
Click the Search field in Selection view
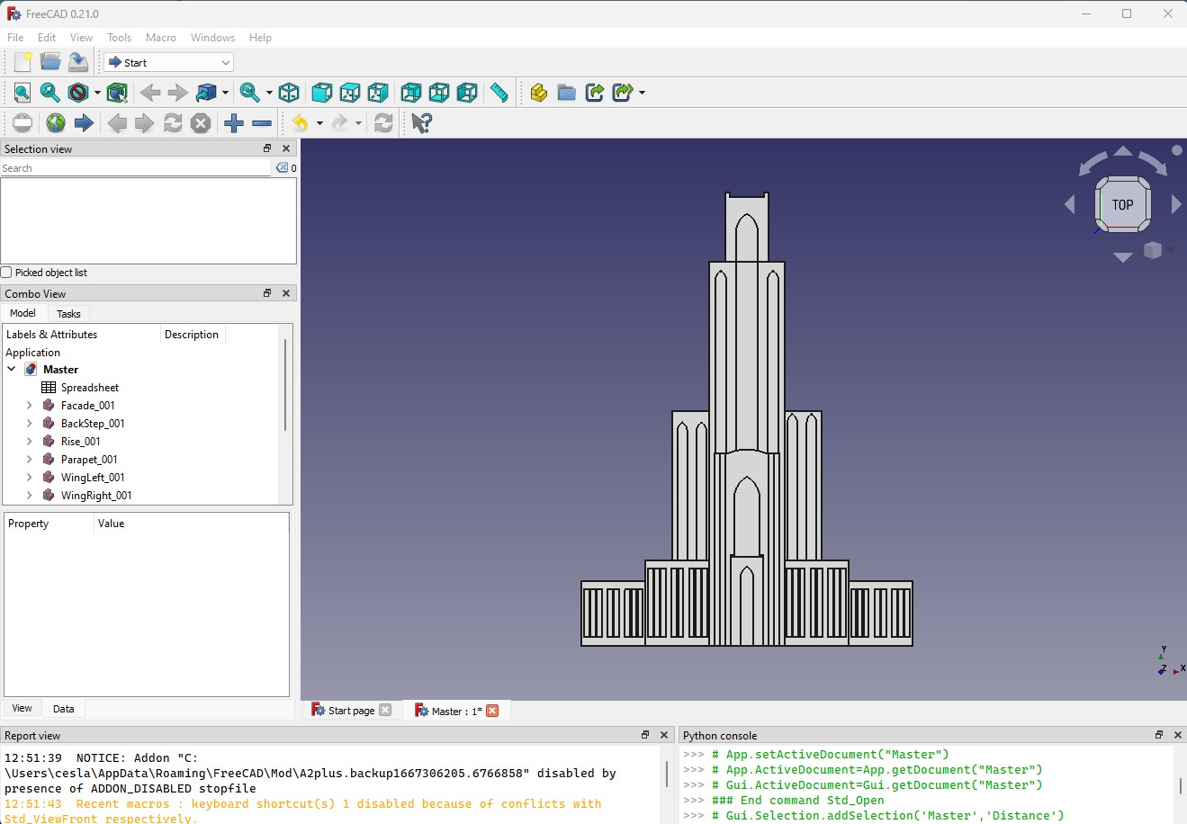click(136, 168)
